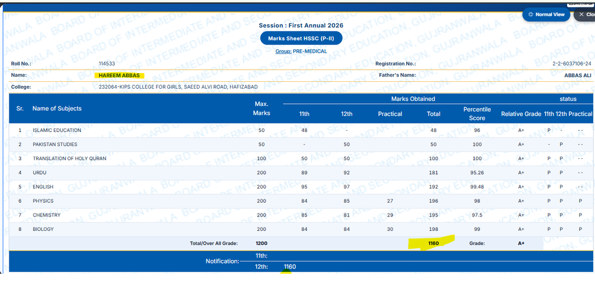595x293 pixels.
Task: Click the Relative Grade column header
Action: (521, 114)
